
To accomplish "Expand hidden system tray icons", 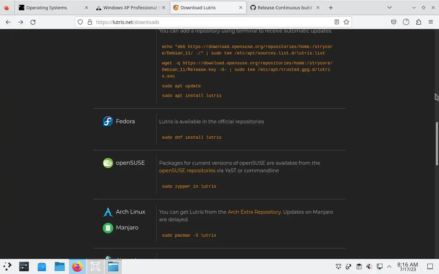I will pos(389,266).
